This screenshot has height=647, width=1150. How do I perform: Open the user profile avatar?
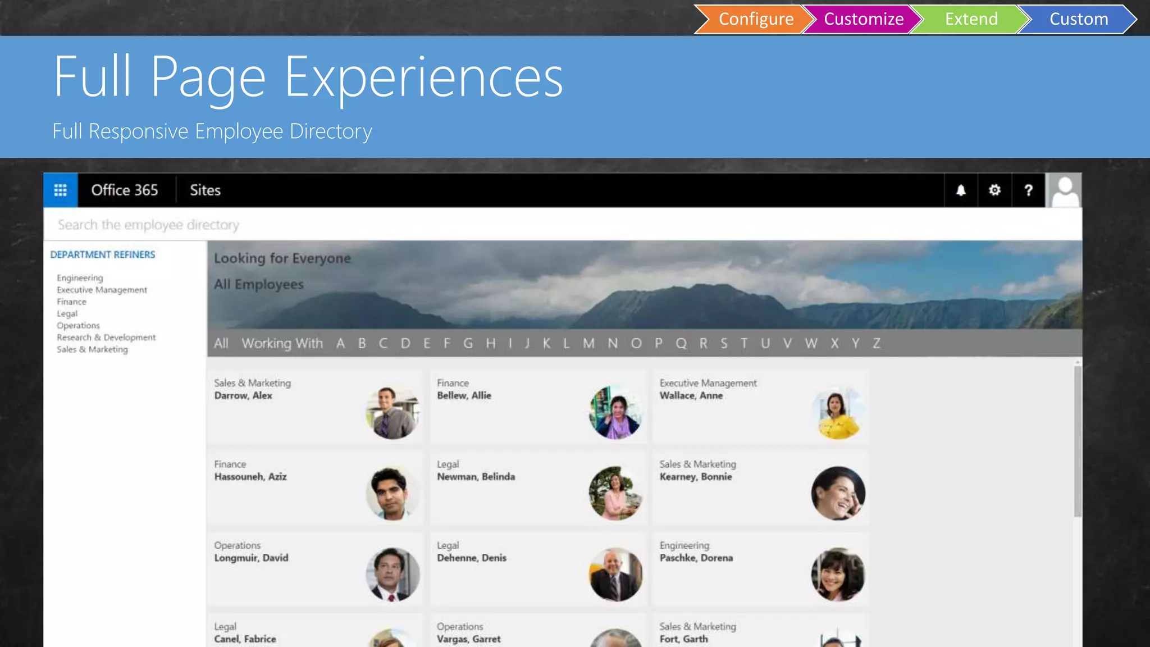(x=1064, y=190)
